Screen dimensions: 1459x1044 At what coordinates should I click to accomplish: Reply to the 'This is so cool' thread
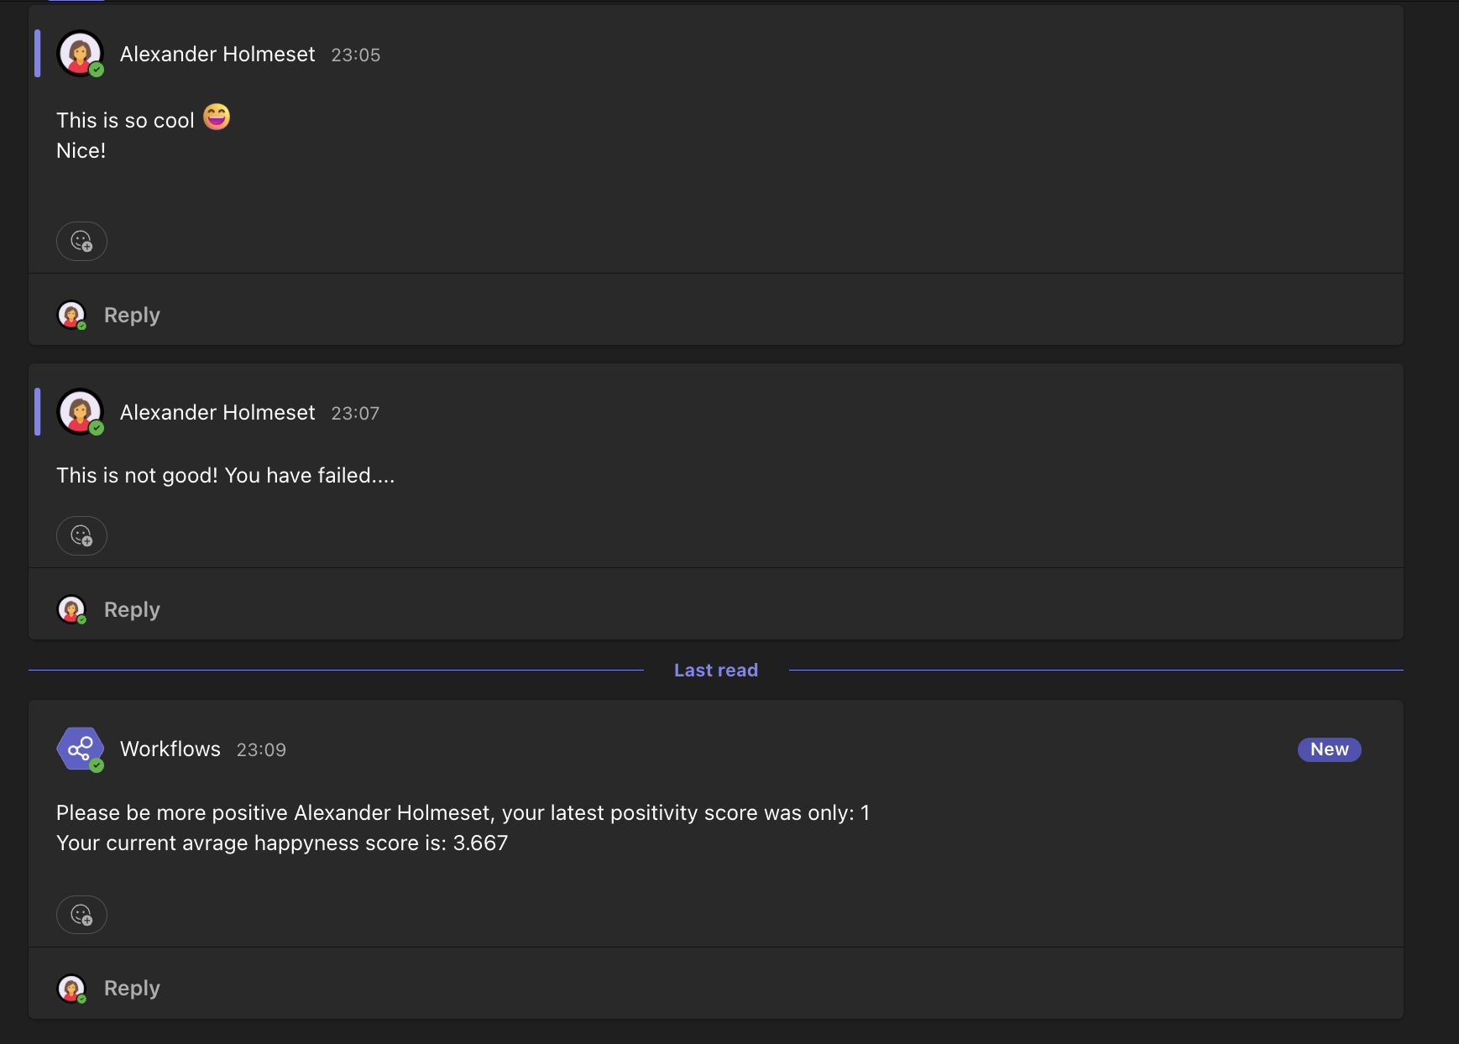tap(132, 315)
